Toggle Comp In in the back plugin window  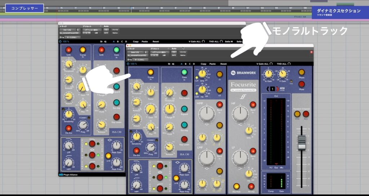click(83, 50)
